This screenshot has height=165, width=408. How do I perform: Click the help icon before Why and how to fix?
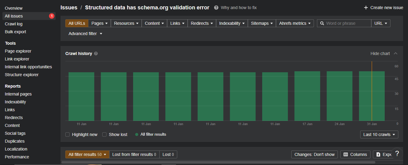click(216, 8)
